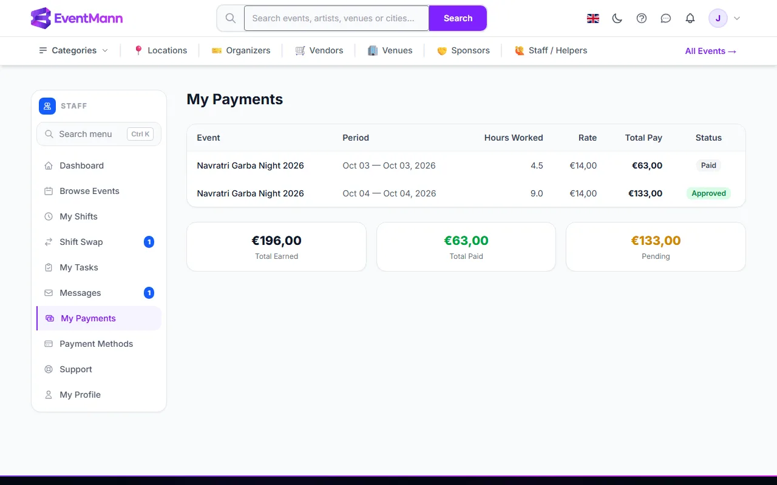Image resolution: width=777 pixels, height=485 pixels.
Task: Click the magnifier icon in the search bar
Action: (x=231, y=18)
